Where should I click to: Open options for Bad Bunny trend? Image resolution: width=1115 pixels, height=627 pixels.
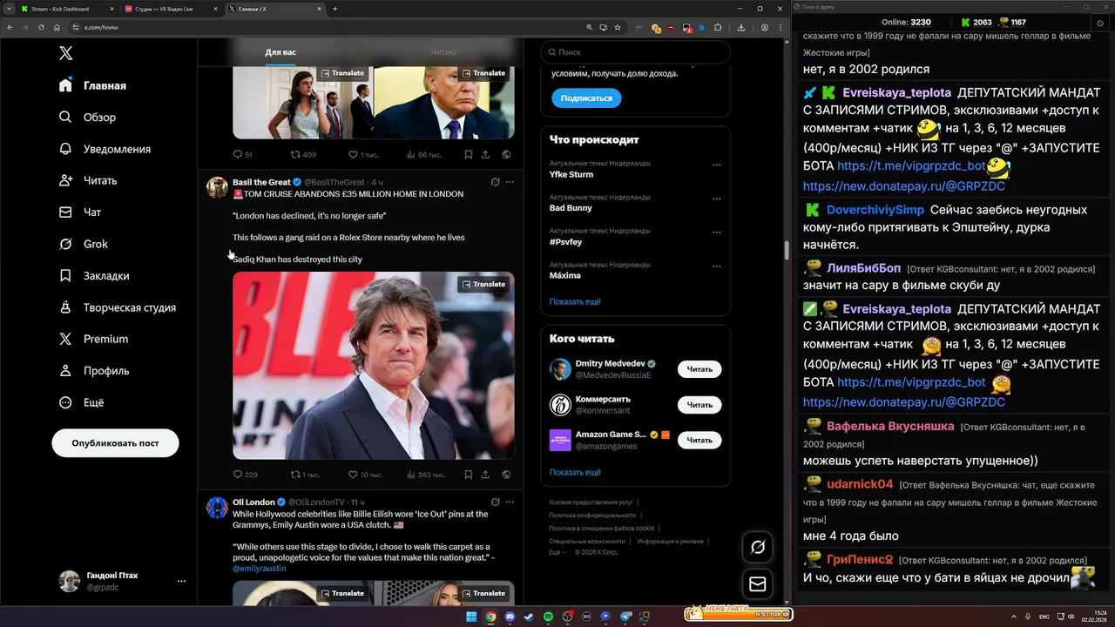[x=717, y=199]
